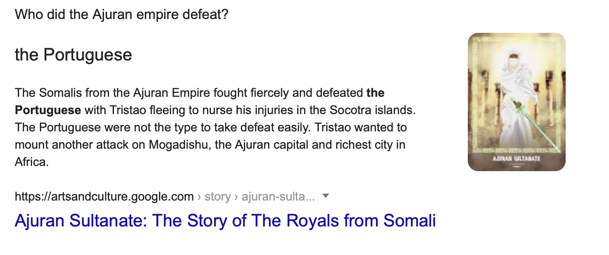This screenshot has width=609, height=255.
Task: Open the Ajuran Sultanate thumbnail image
Action: [516, 102]
